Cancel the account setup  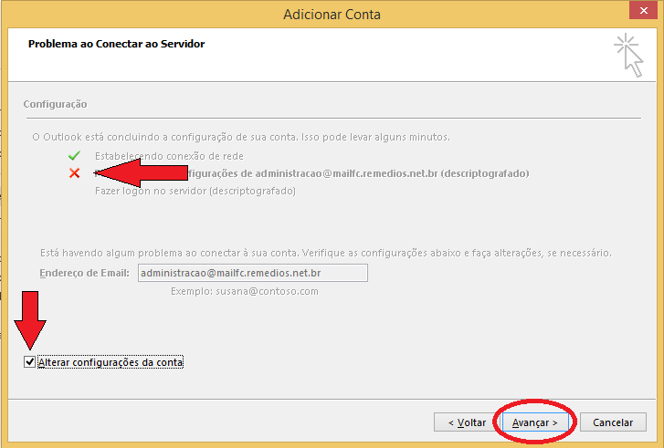click(x=613, y=422)
